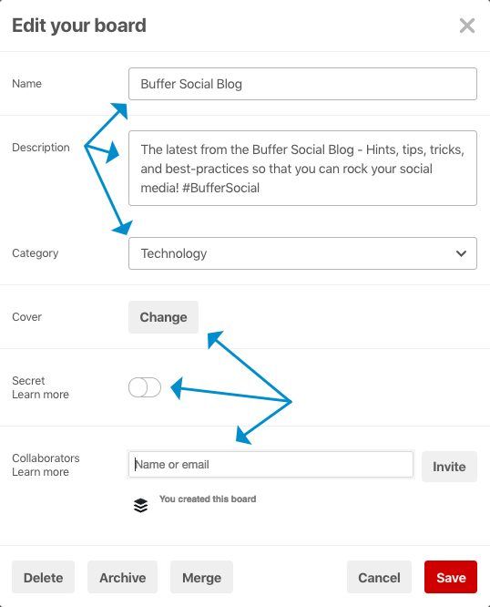
Task: Open Learn more under Secret
Action: click(x=41, y=395)
